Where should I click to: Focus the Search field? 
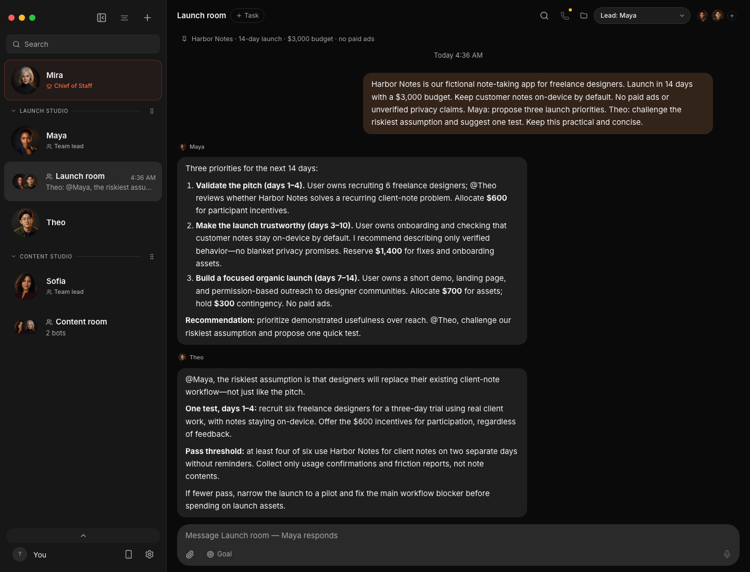tap(83, 44)
